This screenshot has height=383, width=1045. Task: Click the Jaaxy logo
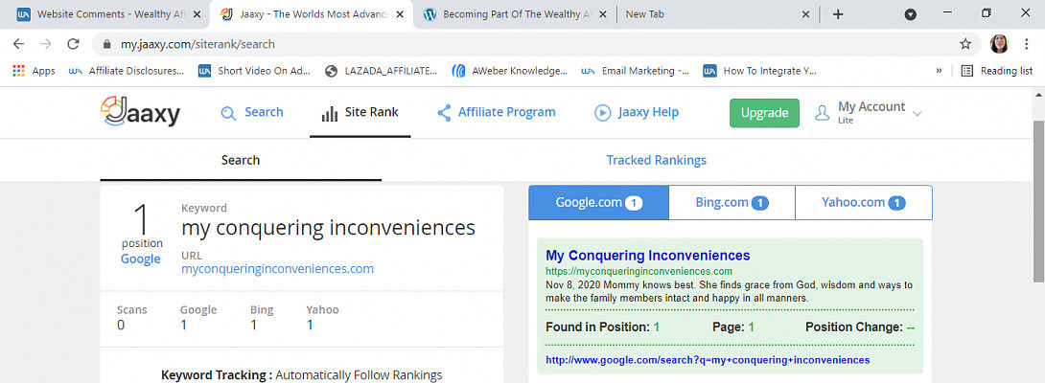click(141, 112)
